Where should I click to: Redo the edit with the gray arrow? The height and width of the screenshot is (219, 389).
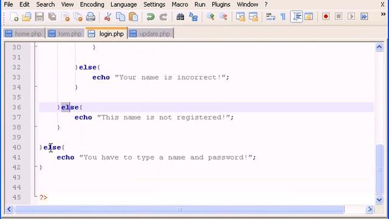(x=164, y=17)
